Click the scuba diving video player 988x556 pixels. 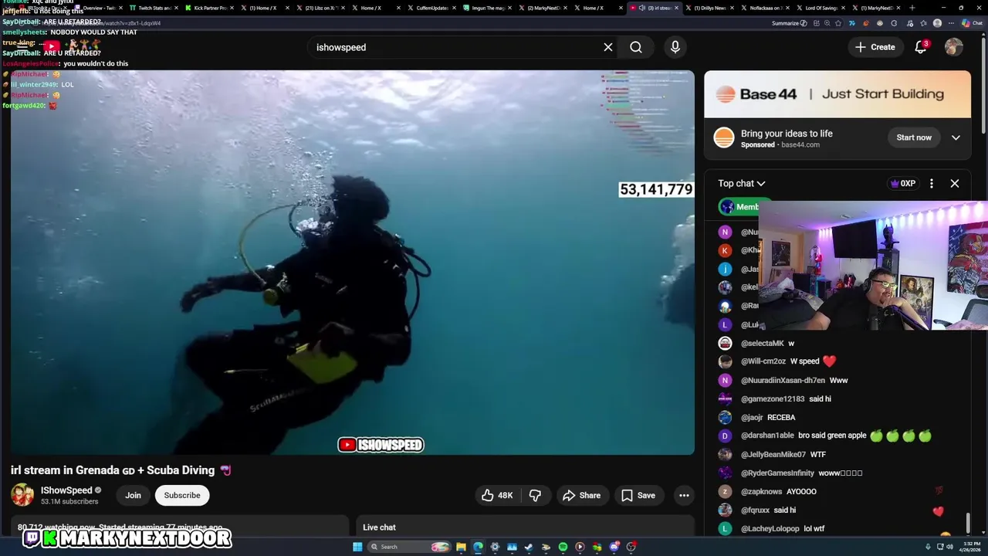click(353, 263)
